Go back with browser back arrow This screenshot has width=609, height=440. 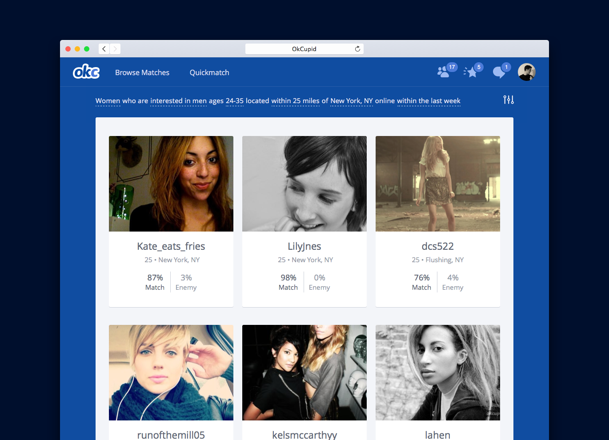(104, 49)
